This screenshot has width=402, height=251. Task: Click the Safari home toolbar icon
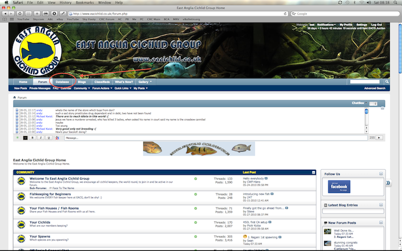tap(20, 14)
